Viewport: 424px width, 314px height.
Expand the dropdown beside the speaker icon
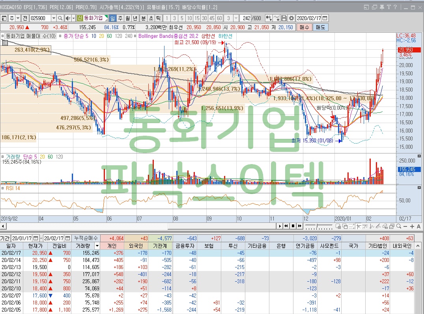click(x=73, y=18)
